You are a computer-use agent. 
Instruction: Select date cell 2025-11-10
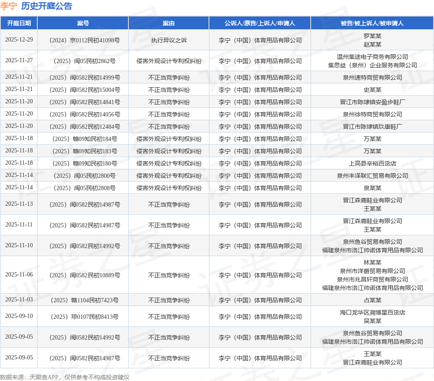[x=19, y=246]
